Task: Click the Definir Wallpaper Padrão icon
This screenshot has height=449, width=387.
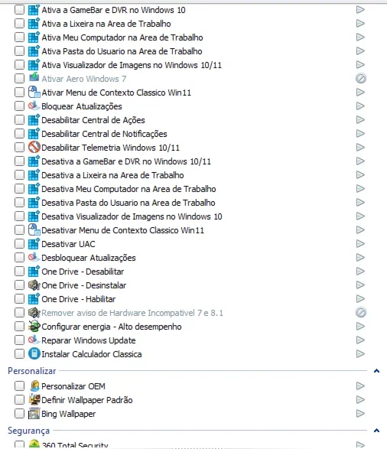Action: click(34, 400)
